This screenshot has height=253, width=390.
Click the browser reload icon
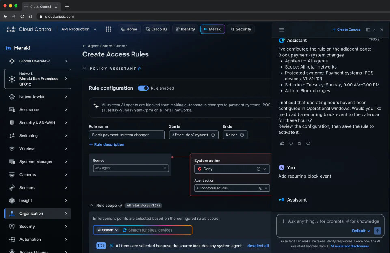[22, 17]
